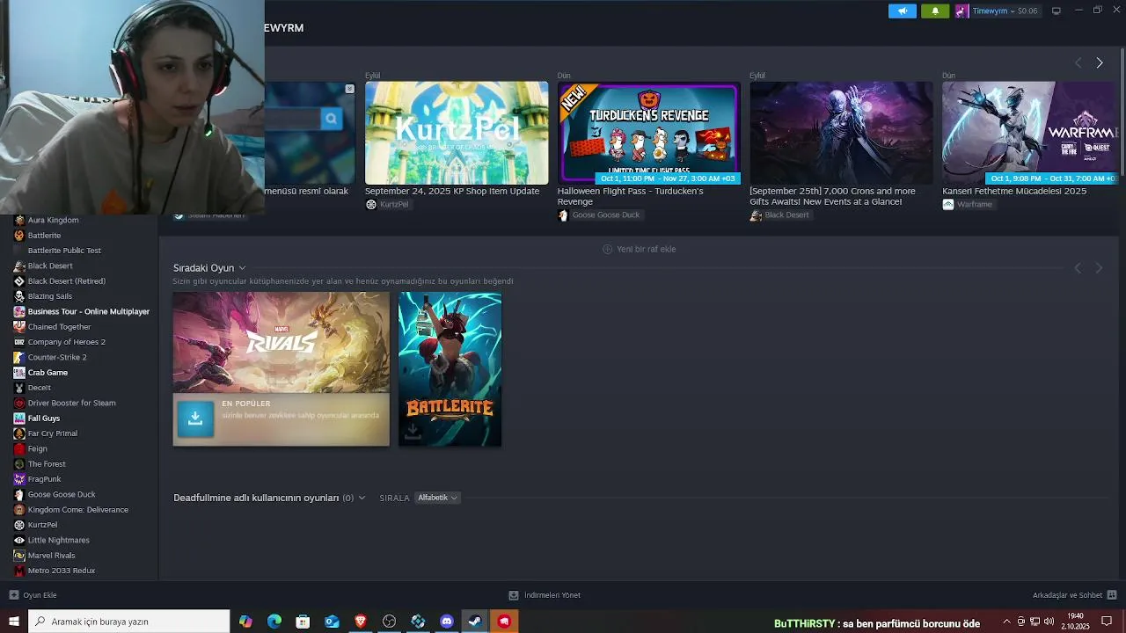The image size is (1126, 633).
Task: Show hidden system tray icons arrow
Action: pos(1007,622)
